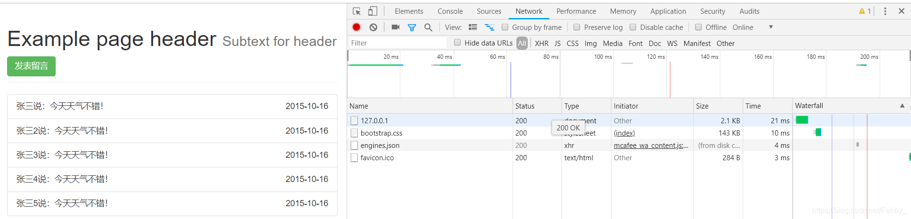Viewport: 911px width, 219px height.
Task: Filter requests by Media
Action: (612, 44)
